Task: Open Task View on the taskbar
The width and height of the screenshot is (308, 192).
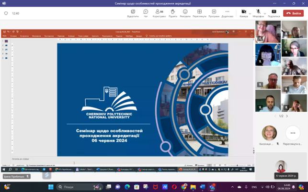Action: (x=108, y=187)
